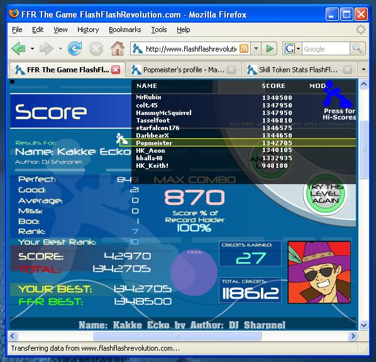Viewport: 376px width, 362px height.
Task: Click the horizontal scrollbar right arrow
Action: (x=353, y=336)
